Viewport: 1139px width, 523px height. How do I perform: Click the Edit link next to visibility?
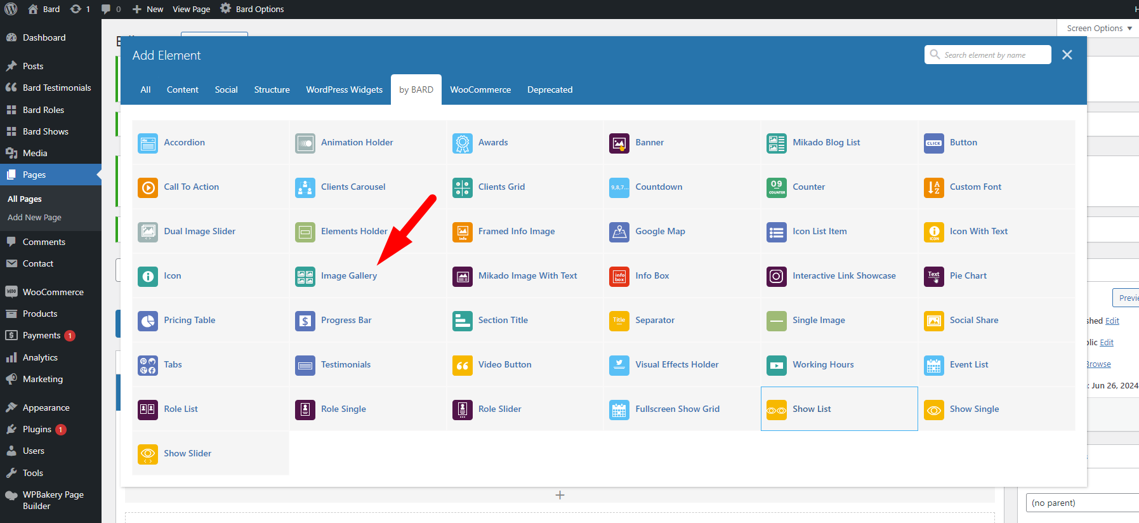click(x=1107, y=342)
